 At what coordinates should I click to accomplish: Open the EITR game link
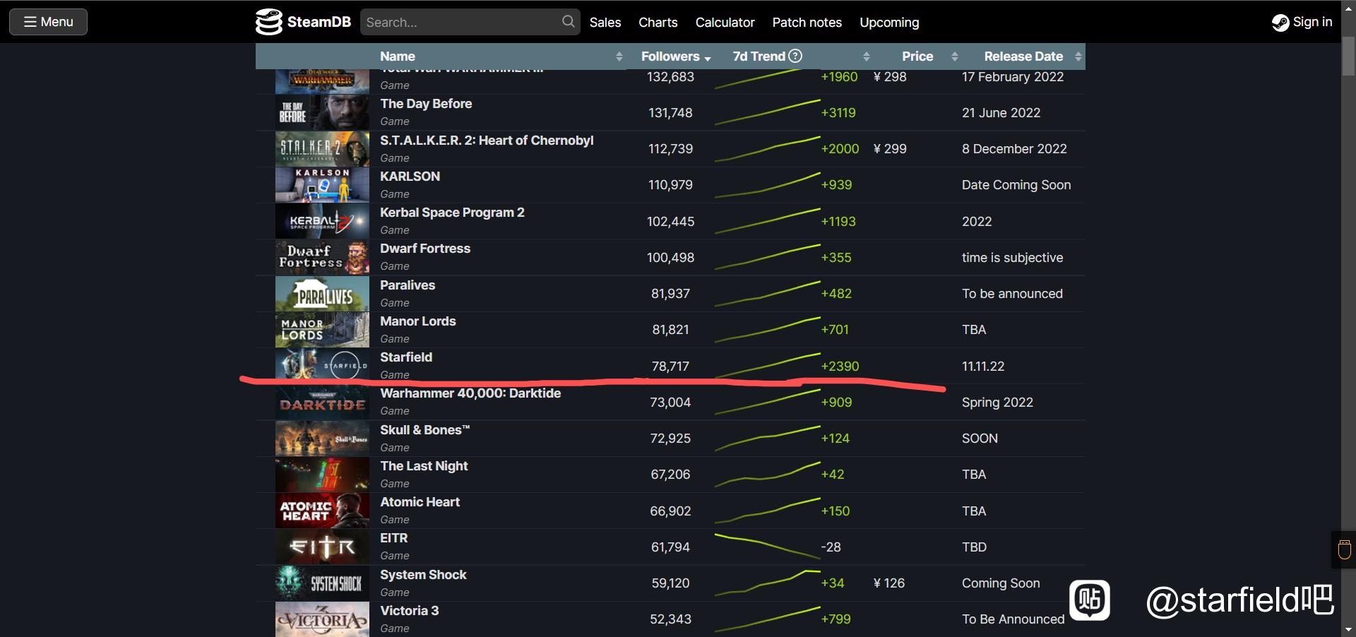point(393,538)
